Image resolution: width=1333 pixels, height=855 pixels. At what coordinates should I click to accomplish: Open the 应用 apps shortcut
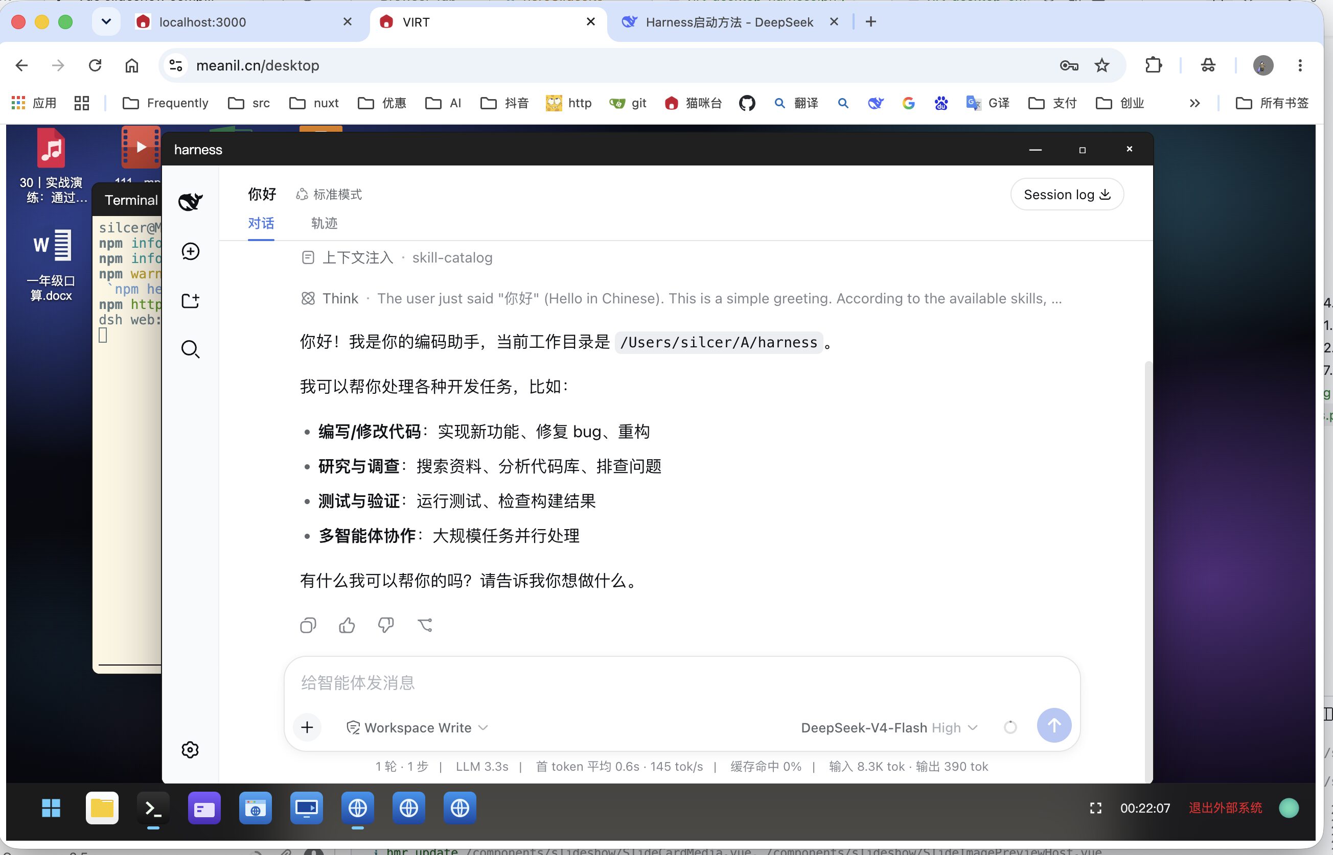pyautogui.click(x=34, y=103)
